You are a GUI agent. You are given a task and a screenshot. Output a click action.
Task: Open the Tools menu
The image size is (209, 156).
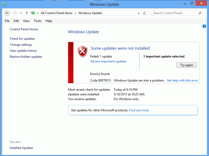point(37,21)
